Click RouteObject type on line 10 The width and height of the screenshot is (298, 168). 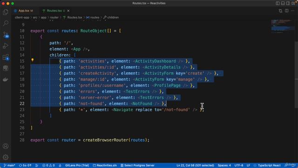tap(93, 31)
